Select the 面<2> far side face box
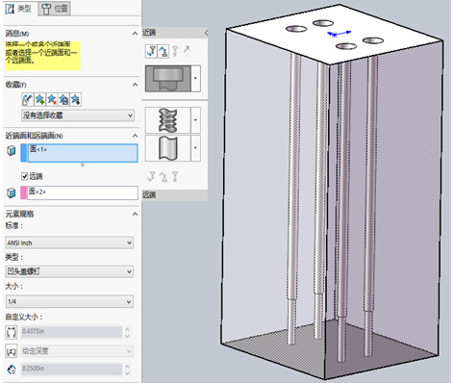This screenshot has width=453, height=383. [83, 192]
